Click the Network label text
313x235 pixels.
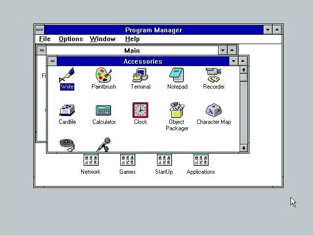[90, 172]
